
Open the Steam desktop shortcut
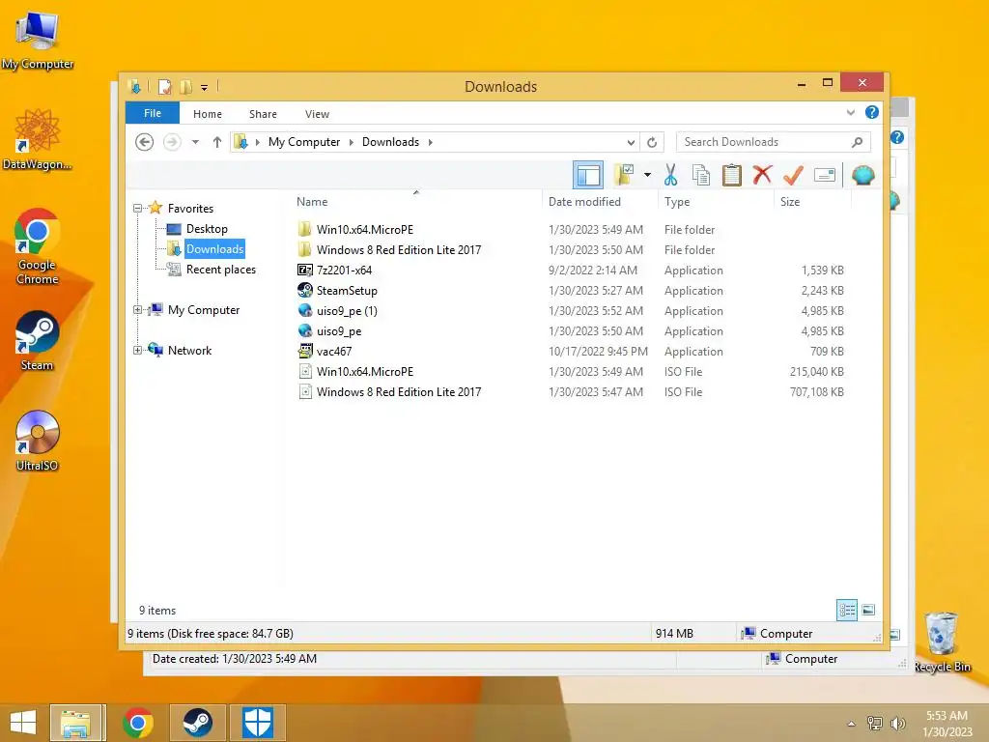click(x=38, y=341)
